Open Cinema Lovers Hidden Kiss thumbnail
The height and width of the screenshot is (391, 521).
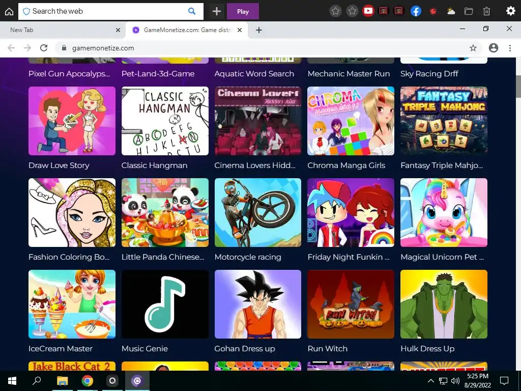click(x=258, y=121)
